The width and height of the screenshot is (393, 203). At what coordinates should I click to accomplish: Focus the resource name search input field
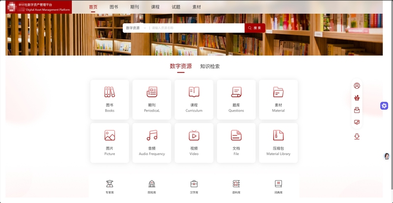click(197, 28)
